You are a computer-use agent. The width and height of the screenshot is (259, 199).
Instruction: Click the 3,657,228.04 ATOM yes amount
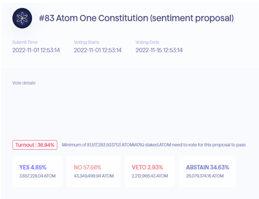pyautogui.click(x=37, y=176)
